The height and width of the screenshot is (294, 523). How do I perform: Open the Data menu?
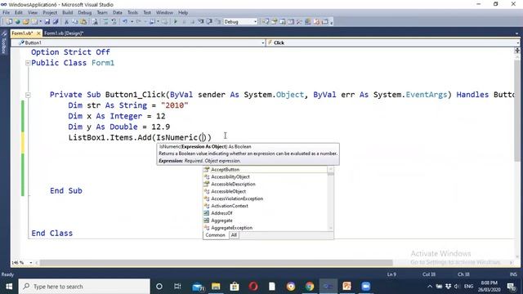click(118, 13)
